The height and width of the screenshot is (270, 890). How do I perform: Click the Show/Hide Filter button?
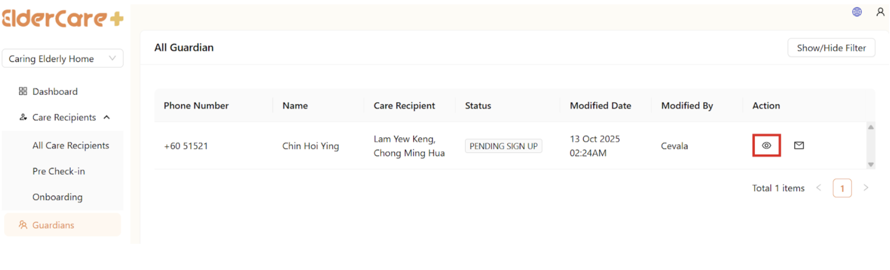(x=831, y=48)
